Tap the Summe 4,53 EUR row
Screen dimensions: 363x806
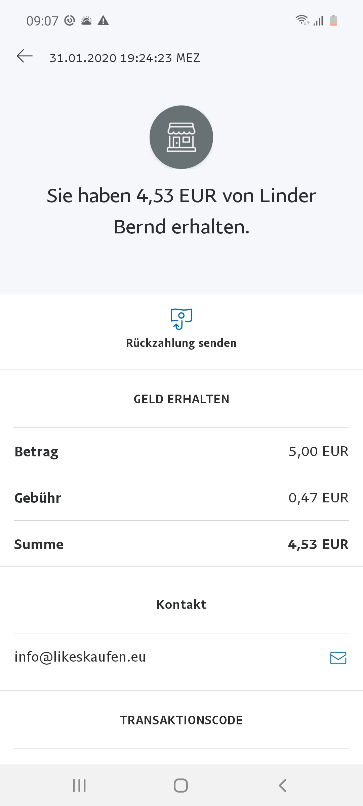(x=182, y=544)
